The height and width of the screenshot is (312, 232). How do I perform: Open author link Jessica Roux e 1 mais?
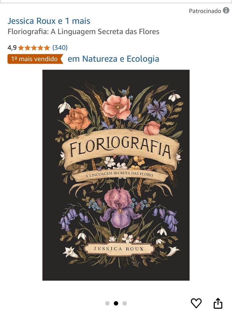pos(49,21)
